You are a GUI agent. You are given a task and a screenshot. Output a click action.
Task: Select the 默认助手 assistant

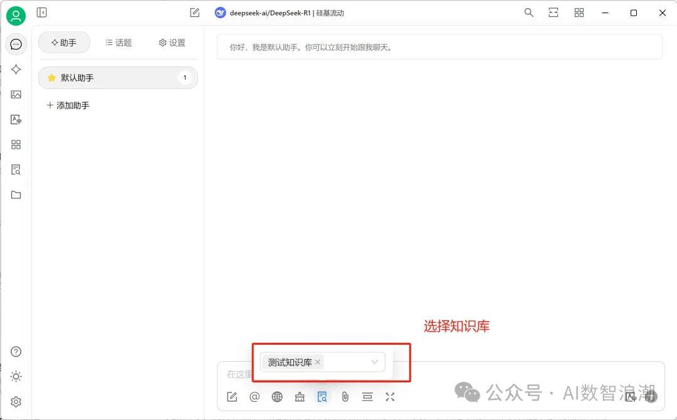click(118, 78)
